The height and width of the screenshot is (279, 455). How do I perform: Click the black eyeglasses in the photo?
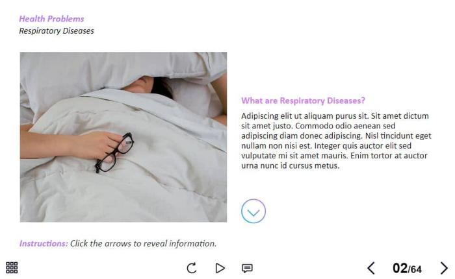(x=114, y=152)
